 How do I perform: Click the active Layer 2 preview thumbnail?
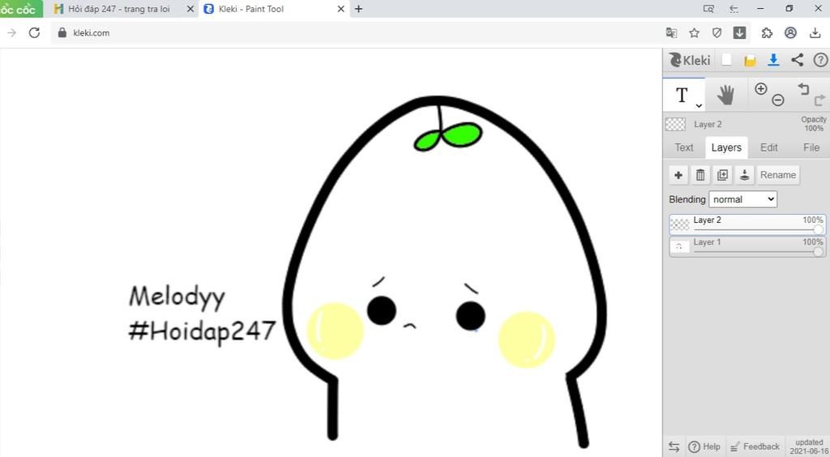[x=675, y=124]
